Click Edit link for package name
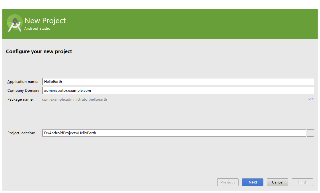The width and height of the screenshot is (320, 193). pyautogui.click(x=311, y=99)
